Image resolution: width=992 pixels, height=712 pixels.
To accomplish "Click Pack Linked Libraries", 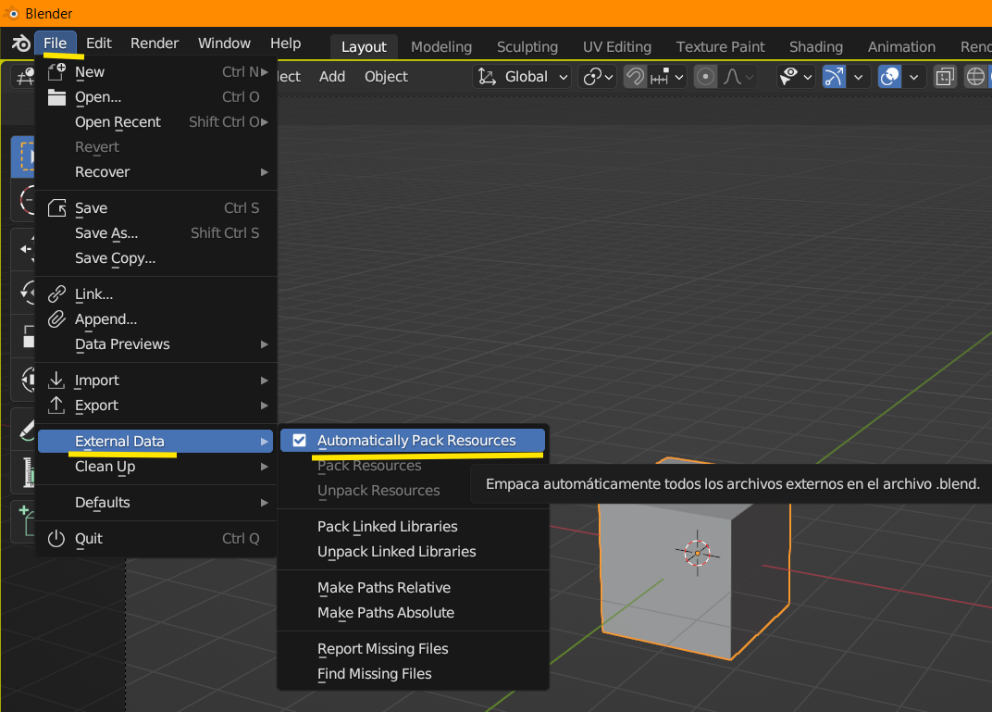I will (x=413, y=526).
